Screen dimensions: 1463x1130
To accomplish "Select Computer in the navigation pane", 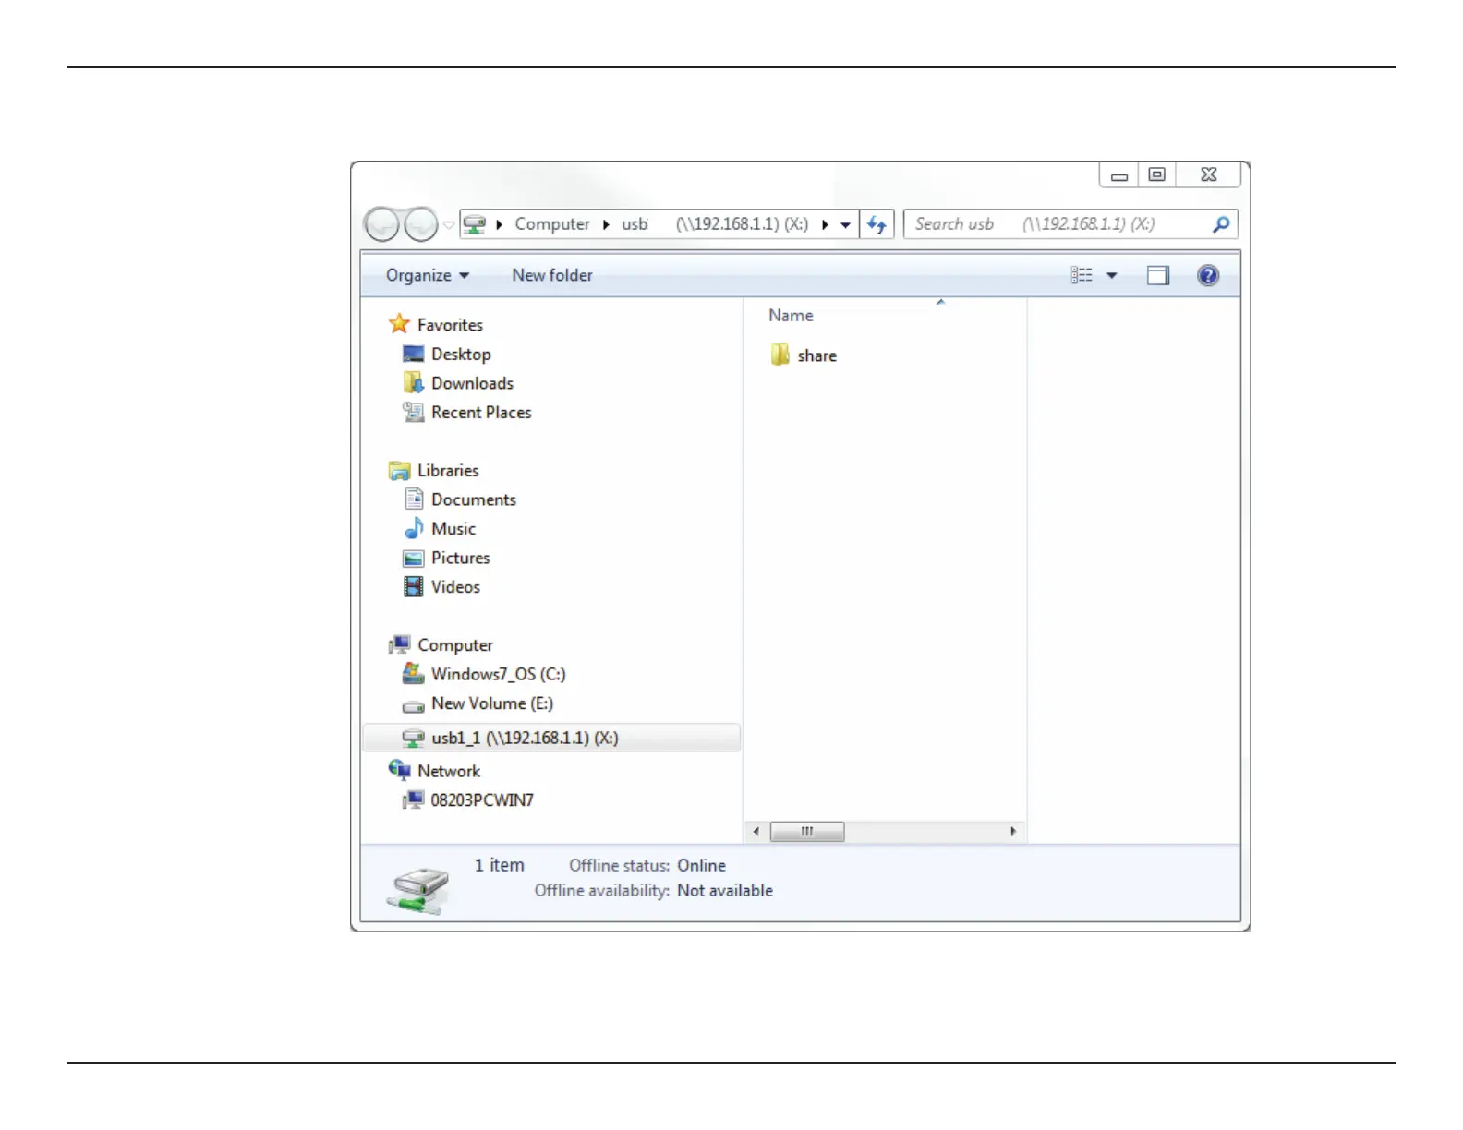I will (455, 645).
